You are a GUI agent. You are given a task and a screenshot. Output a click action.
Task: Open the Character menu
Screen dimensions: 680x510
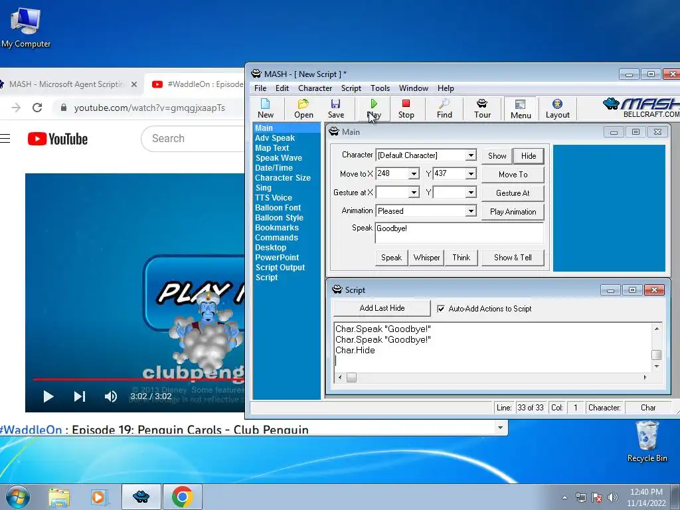tap(315, 88)
